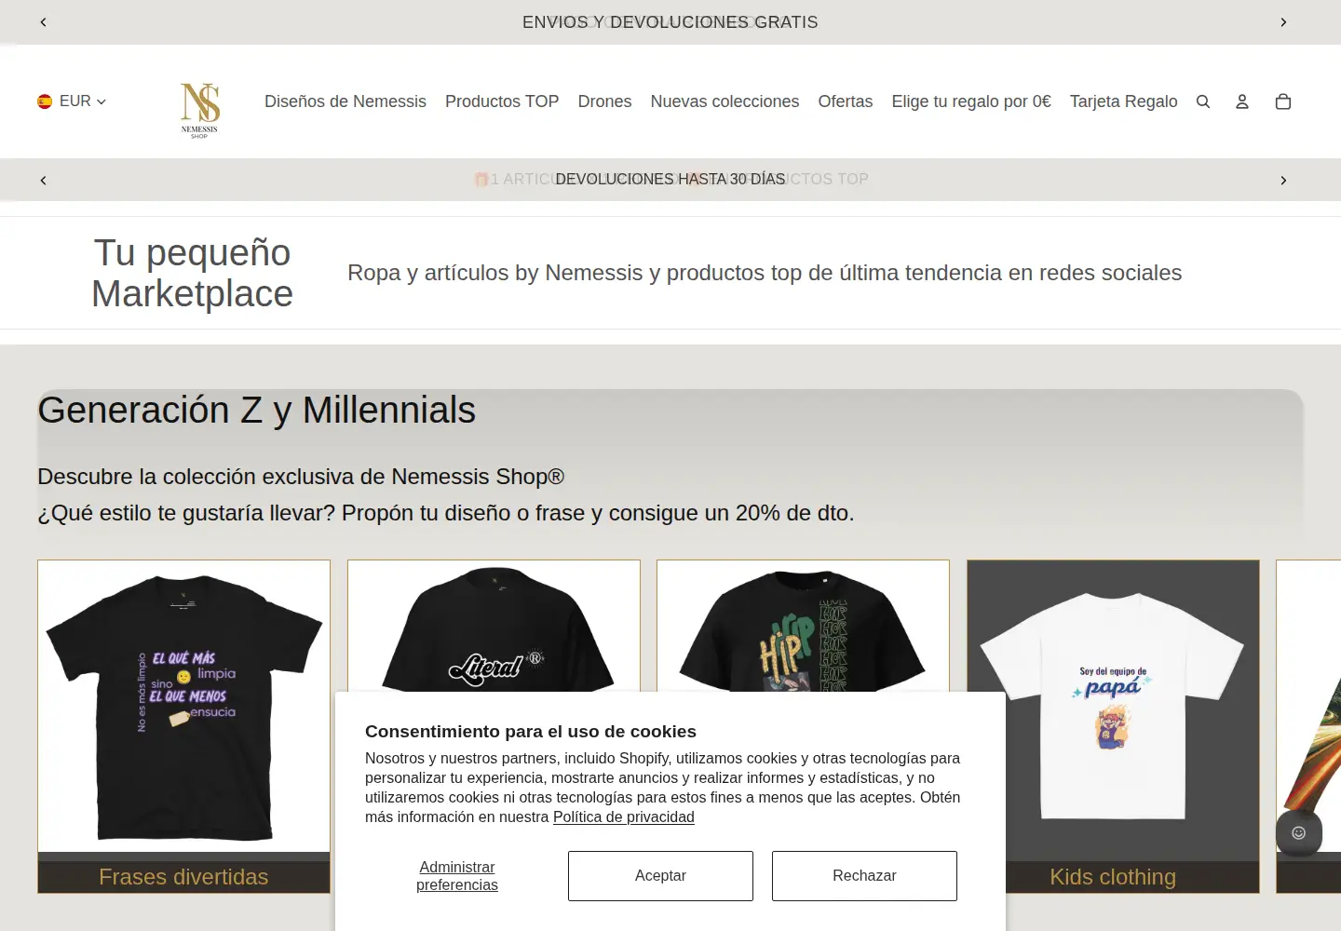Screen dimensions: 1341x931
Task: Open Ofertas menu item
Action: pos(846,101)
